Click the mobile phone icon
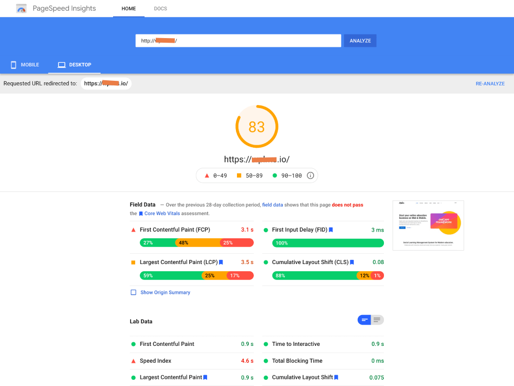The image size is (514, 386). point(13,65)
